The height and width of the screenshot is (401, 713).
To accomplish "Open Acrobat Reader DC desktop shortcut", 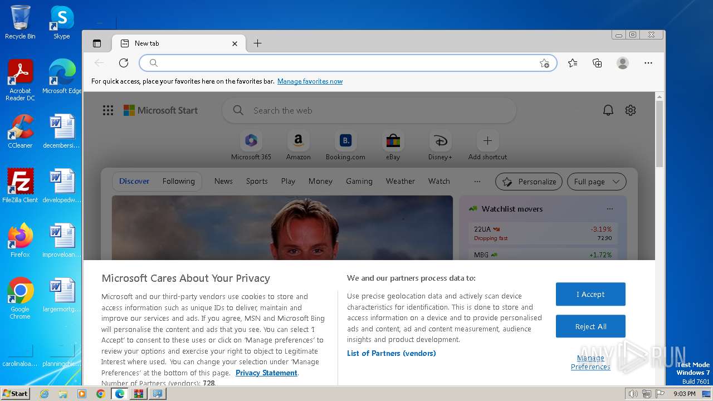I will [x=20, y=80].
